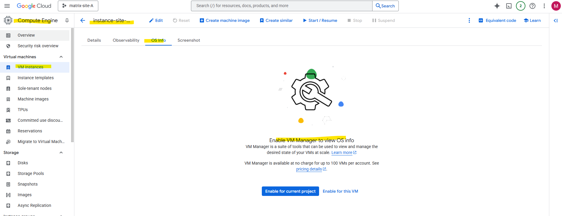The width and height of the screenshot is (562, 216).
Task: Open Committed use discounts
Action: (x=35, y=120)
